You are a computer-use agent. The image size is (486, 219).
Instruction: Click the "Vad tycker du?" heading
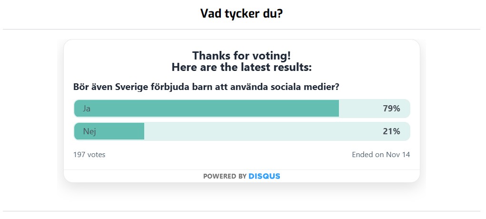click(x=242, y=13)
